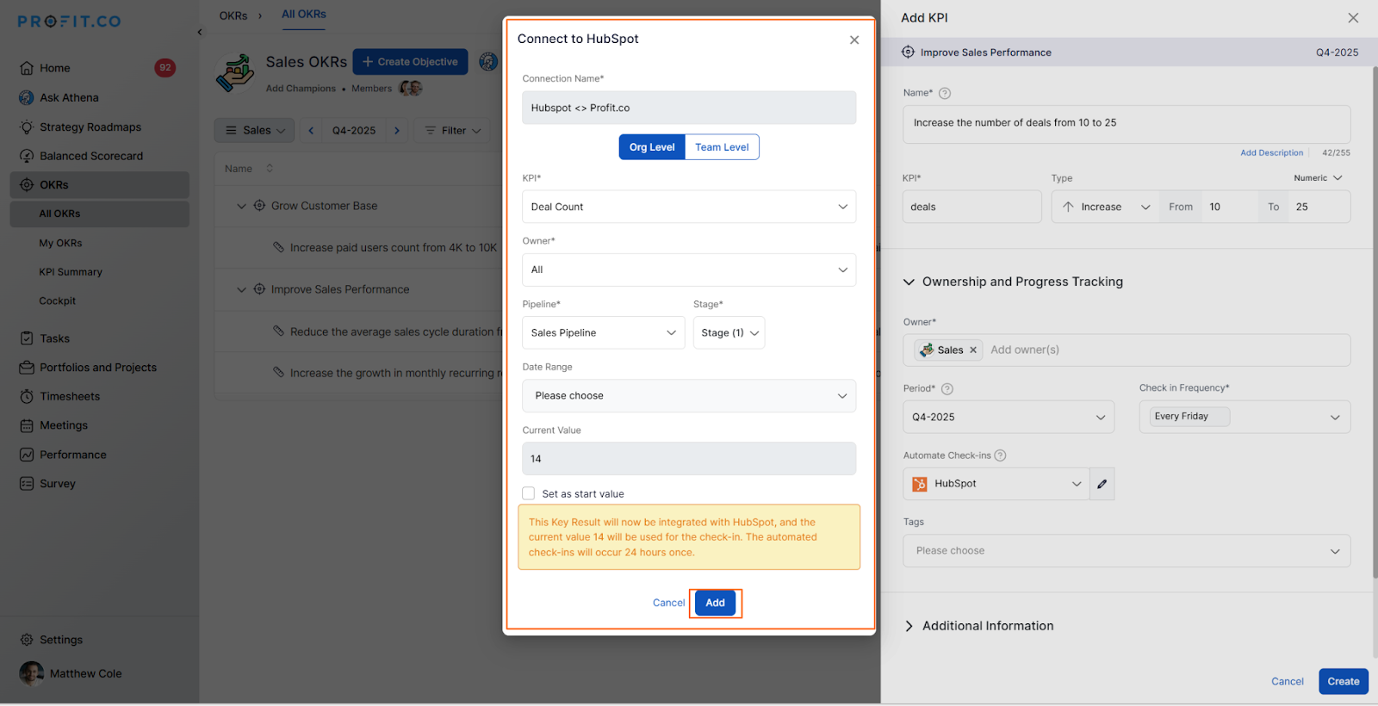Close the Connect to HubSpot dialog
This screenshot has height=706, width=1378.
point(854,40)
